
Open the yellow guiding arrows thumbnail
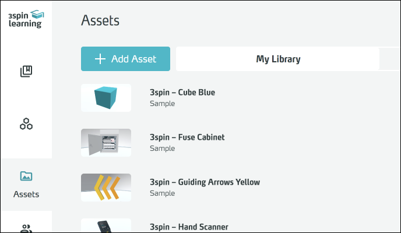click(106, 187)
